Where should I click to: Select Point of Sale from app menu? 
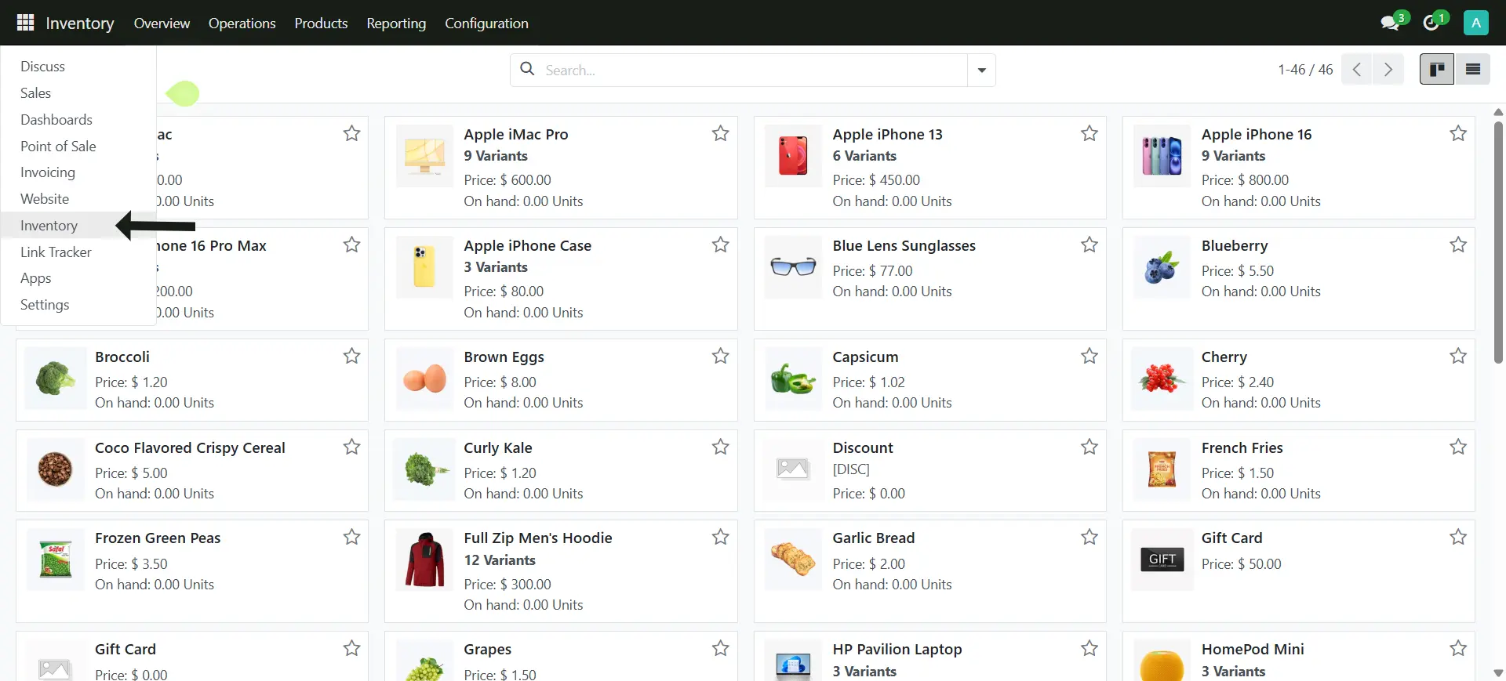pos(58,147)
